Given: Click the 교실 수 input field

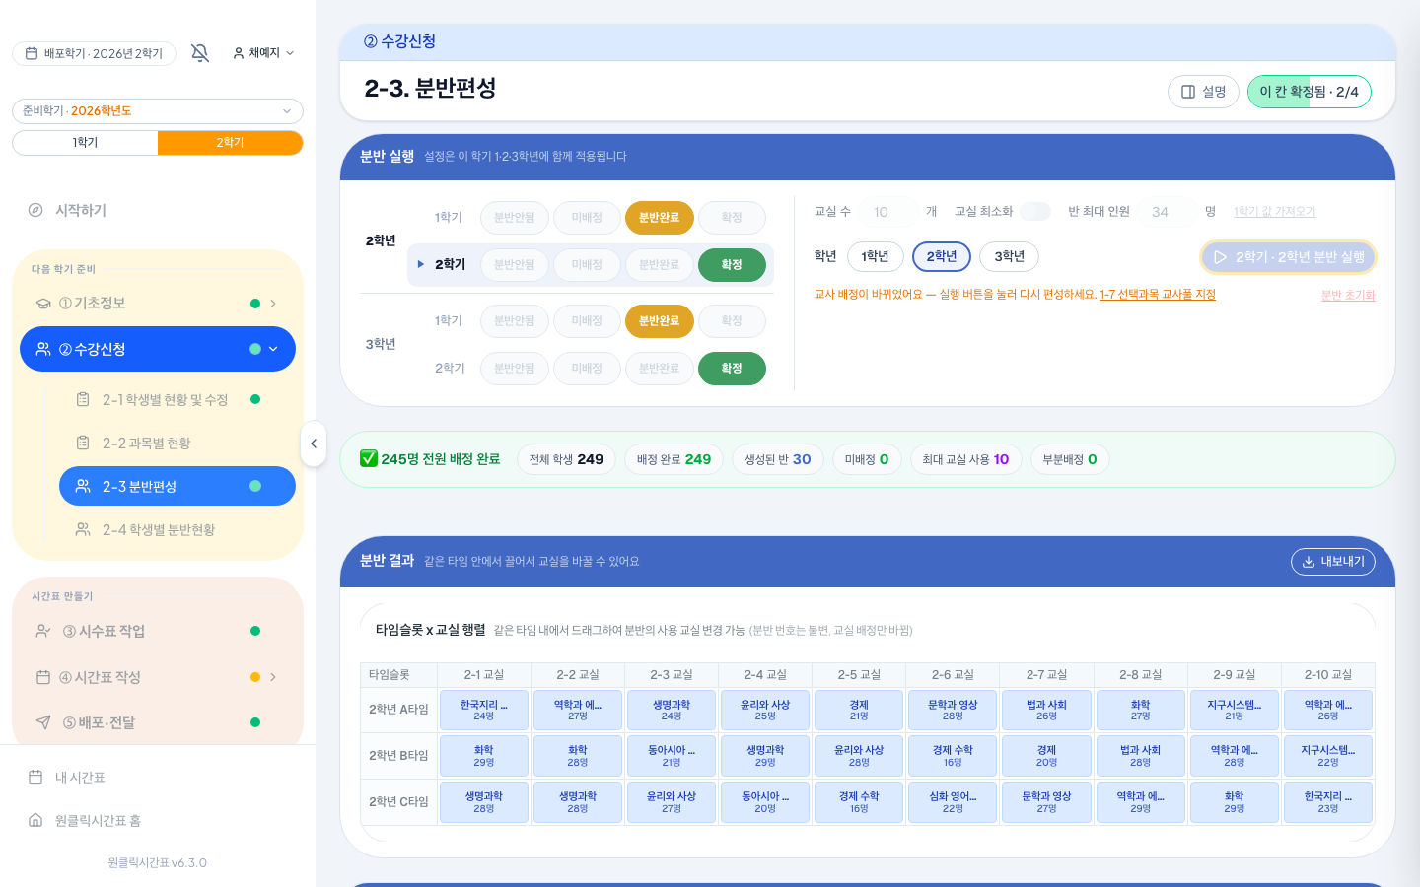Looking at the screenshot, I should point(888,212).
